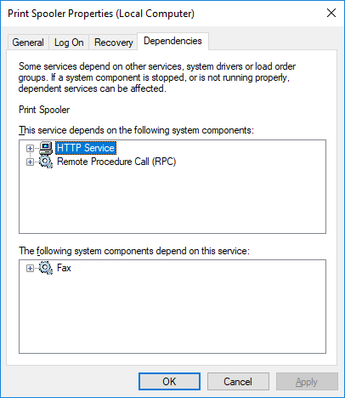Image resolution: width=345 pixels, height=398 pixels.
Task: Close the Print Spooler Properties window
Action: [331, 13]
